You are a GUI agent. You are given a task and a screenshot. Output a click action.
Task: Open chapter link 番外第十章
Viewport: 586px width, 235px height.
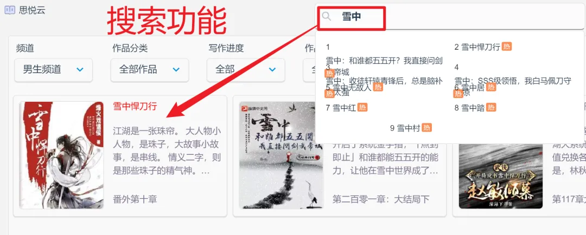point(135,199)
